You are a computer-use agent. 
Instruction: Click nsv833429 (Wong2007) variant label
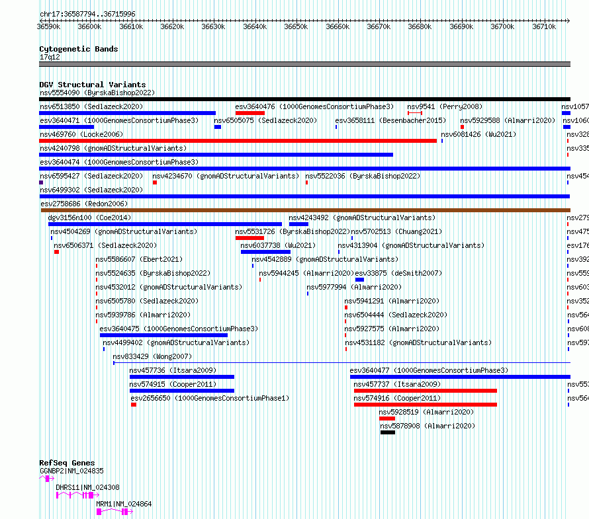(x=152, y=356)
